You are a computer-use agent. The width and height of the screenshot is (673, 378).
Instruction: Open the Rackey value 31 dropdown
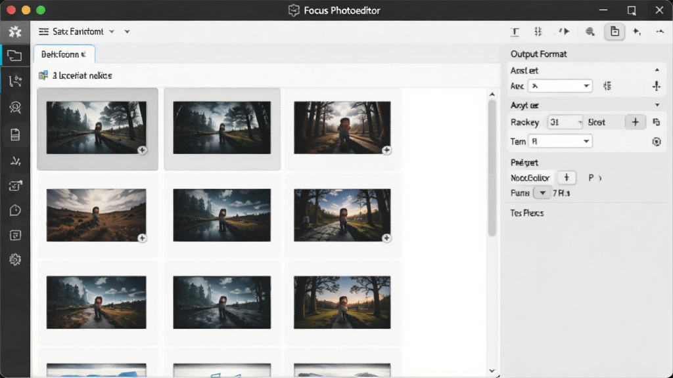[x=565, y=122]
